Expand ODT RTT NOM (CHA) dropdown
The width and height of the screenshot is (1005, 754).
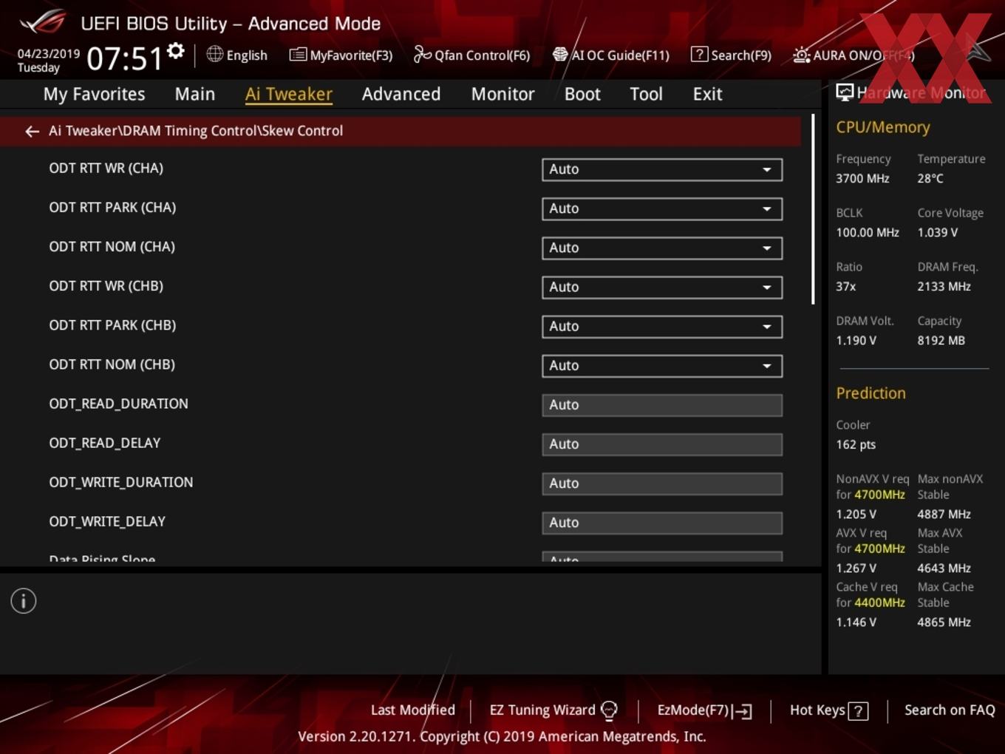(x=662, y=248)
